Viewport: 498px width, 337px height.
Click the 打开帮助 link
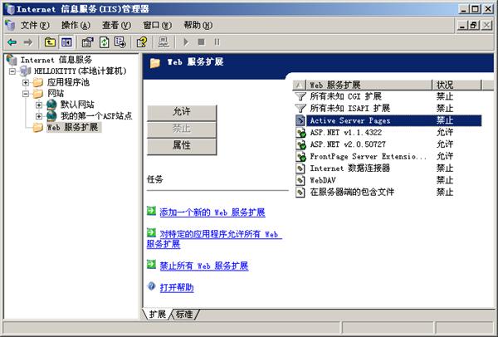click(x=177, y=288)
